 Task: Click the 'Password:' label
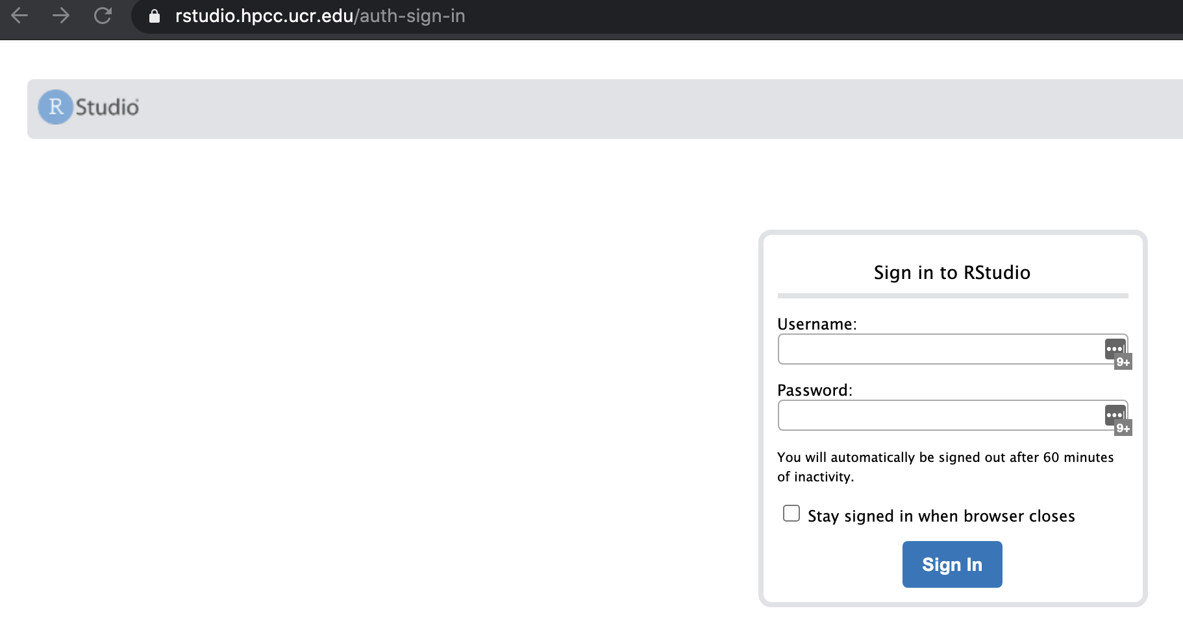(x=814, y=390)
